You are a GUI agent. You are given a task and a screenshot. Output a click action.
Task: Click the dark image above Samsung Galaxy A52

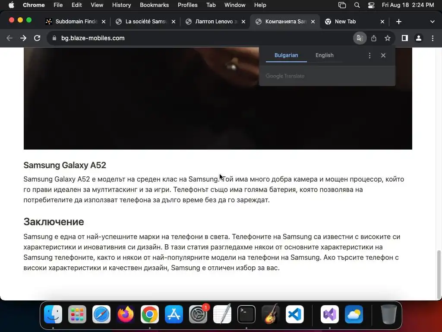218,99
